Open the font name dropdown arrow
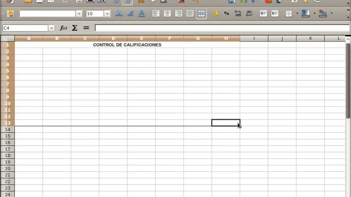The image size is (351, 197). click(79, 14)
